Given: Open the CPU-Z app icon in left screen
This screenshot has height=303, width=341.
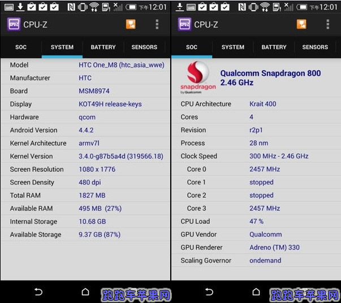Looking at the screenshot, I should pyautogui.click(x=14, y=24).
